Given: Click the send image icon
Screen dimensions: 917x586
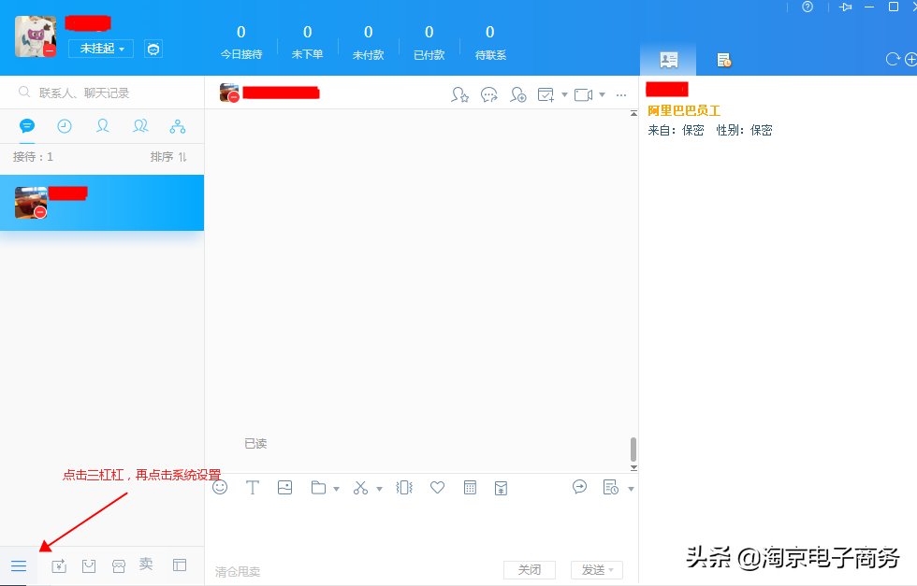Looking at the screenshot, I should (x=285, y=487).
